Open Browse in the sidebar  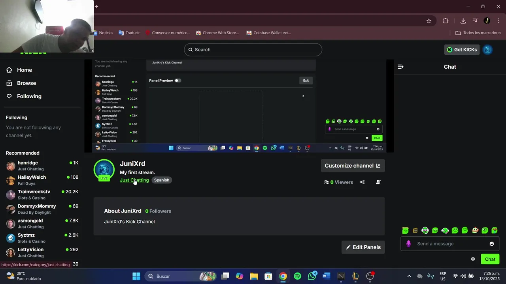26,83
